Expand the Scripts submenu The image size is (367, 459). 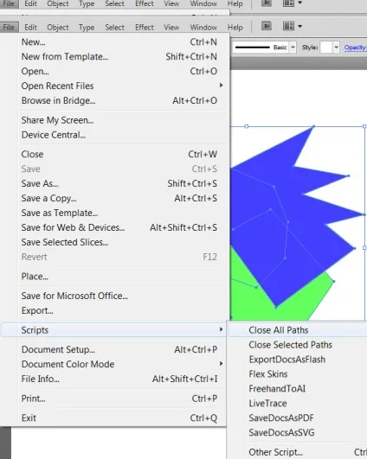point(114,330)
